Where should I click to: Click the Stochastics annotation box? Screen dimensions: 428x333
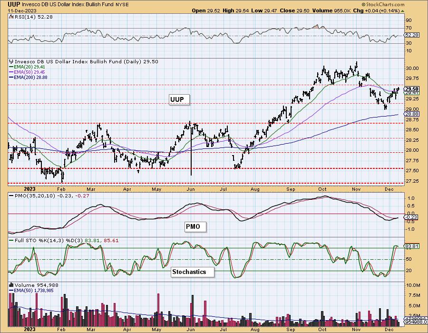193,272
